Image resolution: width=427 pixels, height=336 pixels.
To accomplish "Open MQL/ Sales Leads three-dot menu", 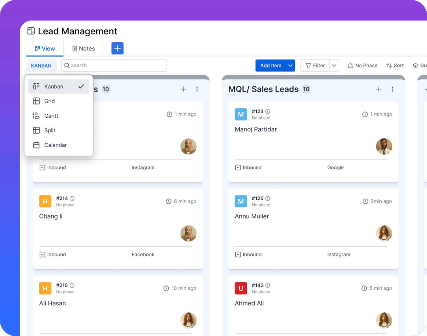I will 392,89.
